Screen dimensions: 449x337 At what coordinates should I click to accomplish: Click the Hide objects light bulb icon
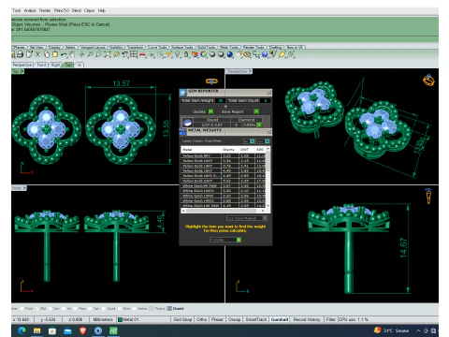click(178, 54)
